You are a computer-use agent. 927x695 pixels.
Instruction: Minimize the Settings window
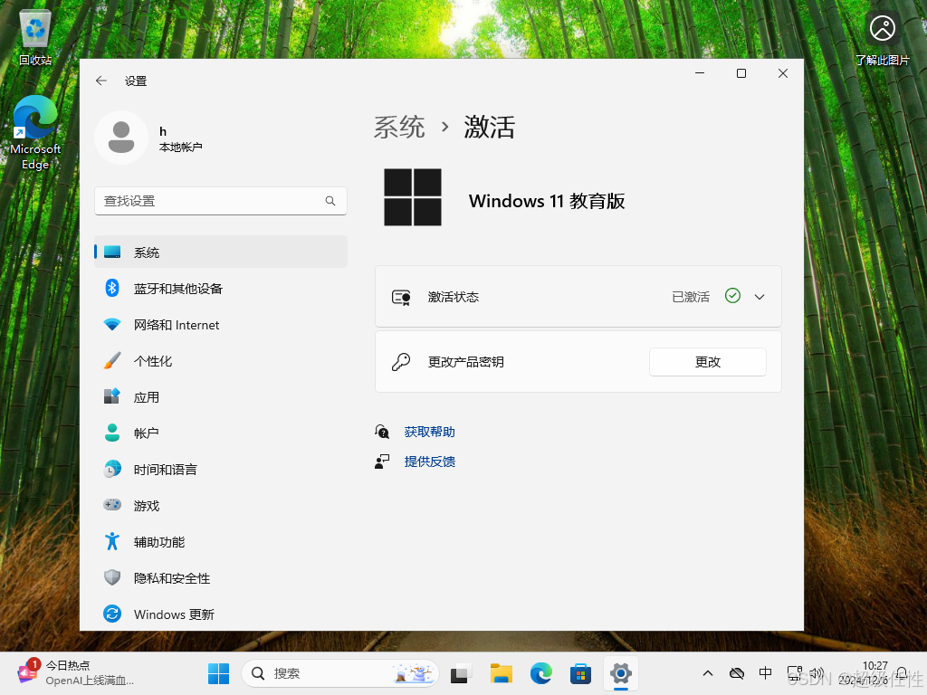click(x=700, y=73)
